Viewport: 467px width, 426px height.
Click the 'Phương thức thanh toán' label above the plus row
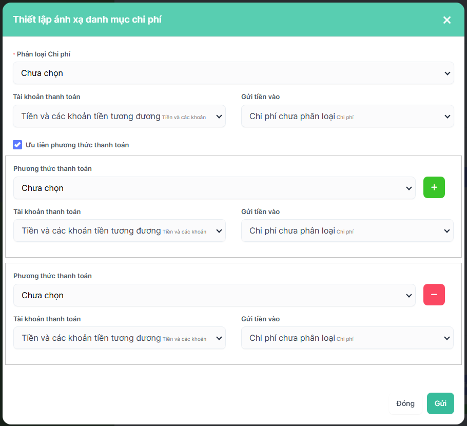click(x=52, y=169)
